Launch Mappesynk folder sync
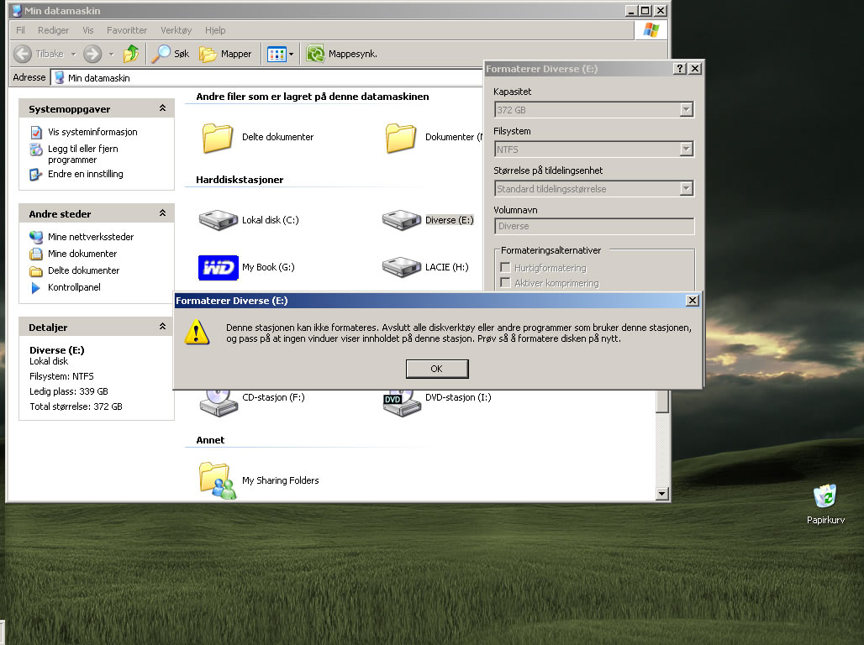This screenshot has height=645, width=864. coord(341,54)
